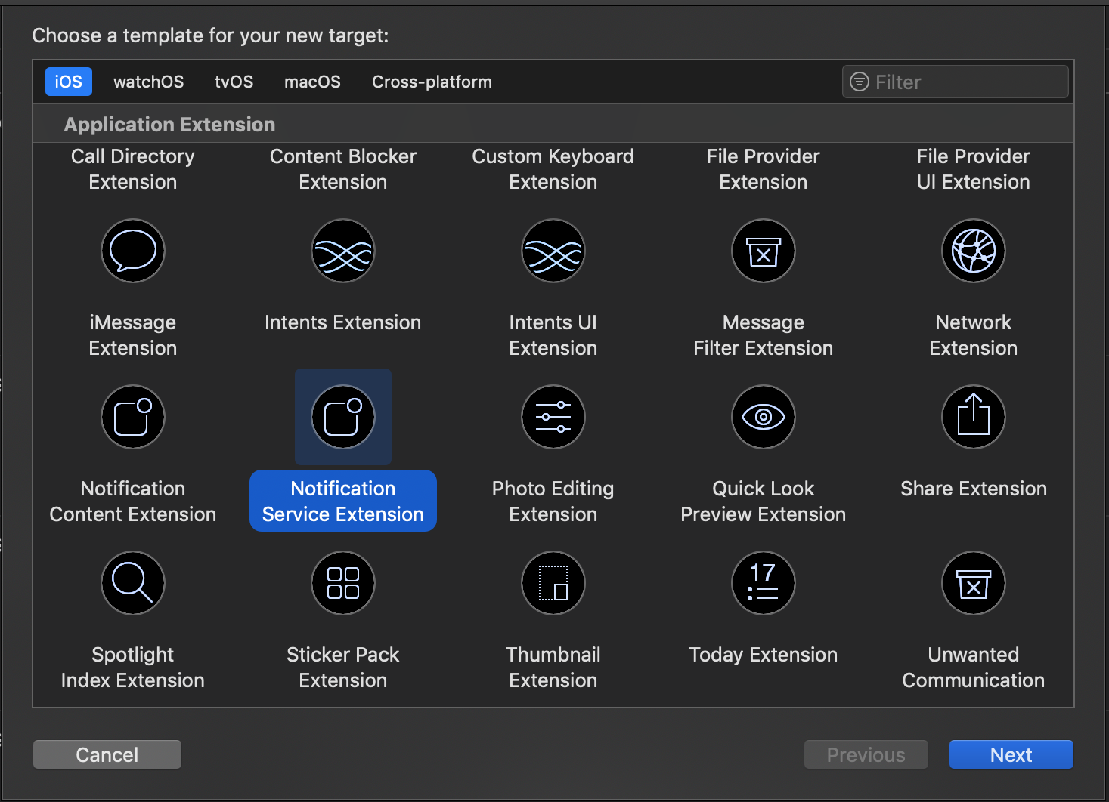The width and height of the screenshot is (1109, 802).
Task: Choose the Notification Content Extension icon
Action: 133,417
